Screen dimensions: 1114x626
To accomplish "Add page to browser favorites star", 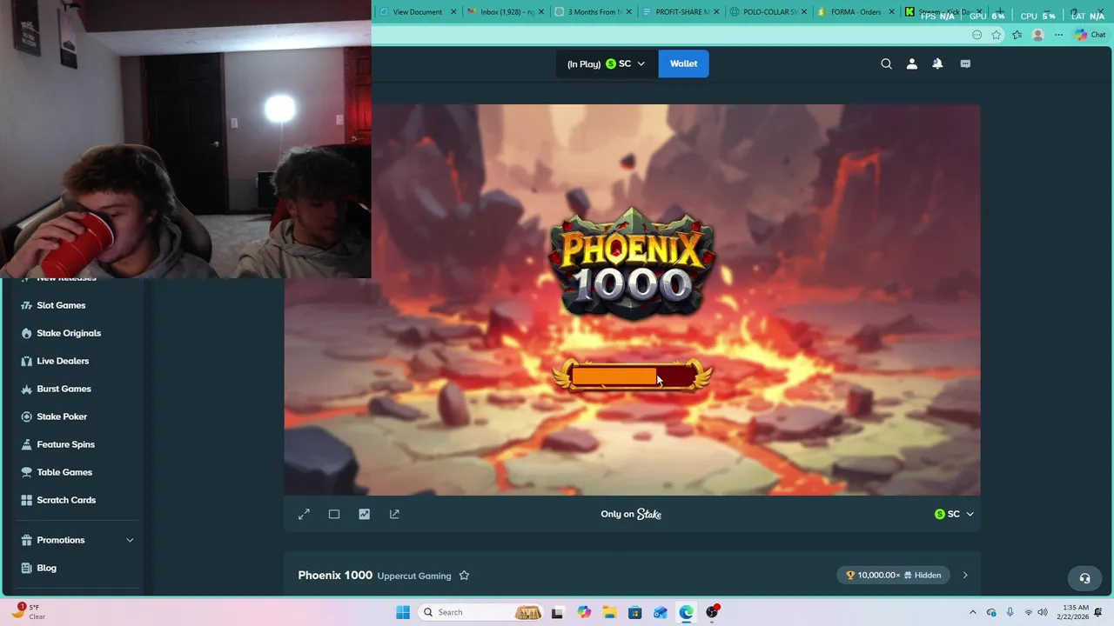I will pyautogui.click(x=997, y=35).
